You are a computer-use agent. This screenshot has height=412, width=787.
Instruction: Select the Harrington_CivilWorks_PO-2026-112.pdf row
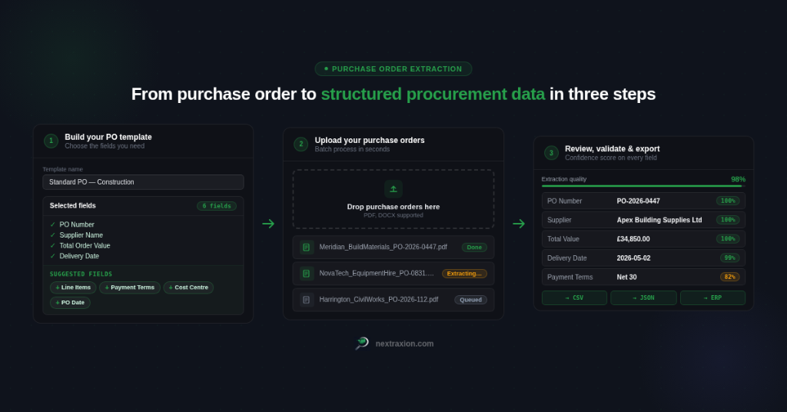tap(393, 300)
